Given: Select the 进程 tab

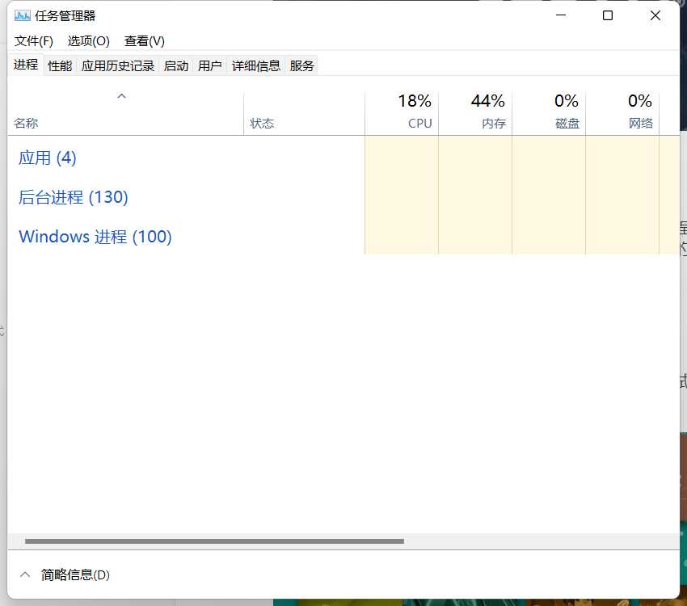Looking at the screenshot, I should tap(26, 65).
